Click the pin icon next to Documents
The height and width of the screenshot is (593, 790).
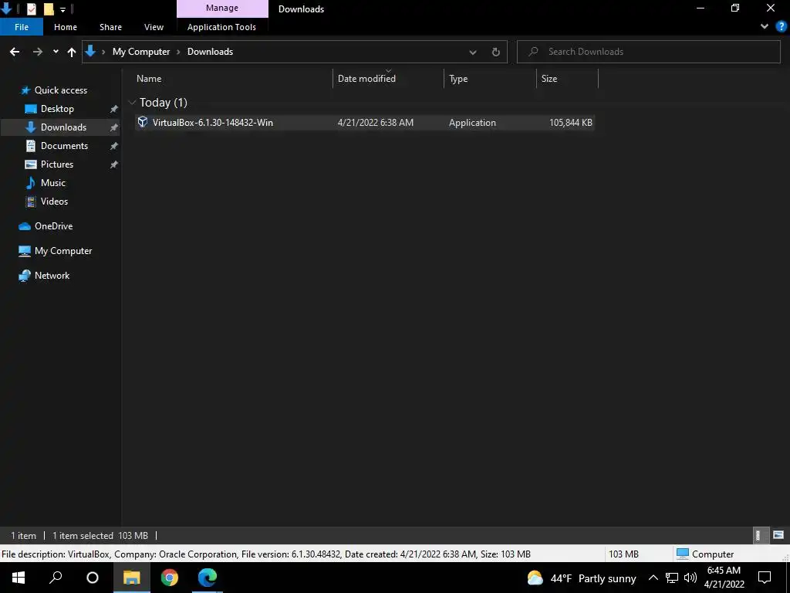114,146
